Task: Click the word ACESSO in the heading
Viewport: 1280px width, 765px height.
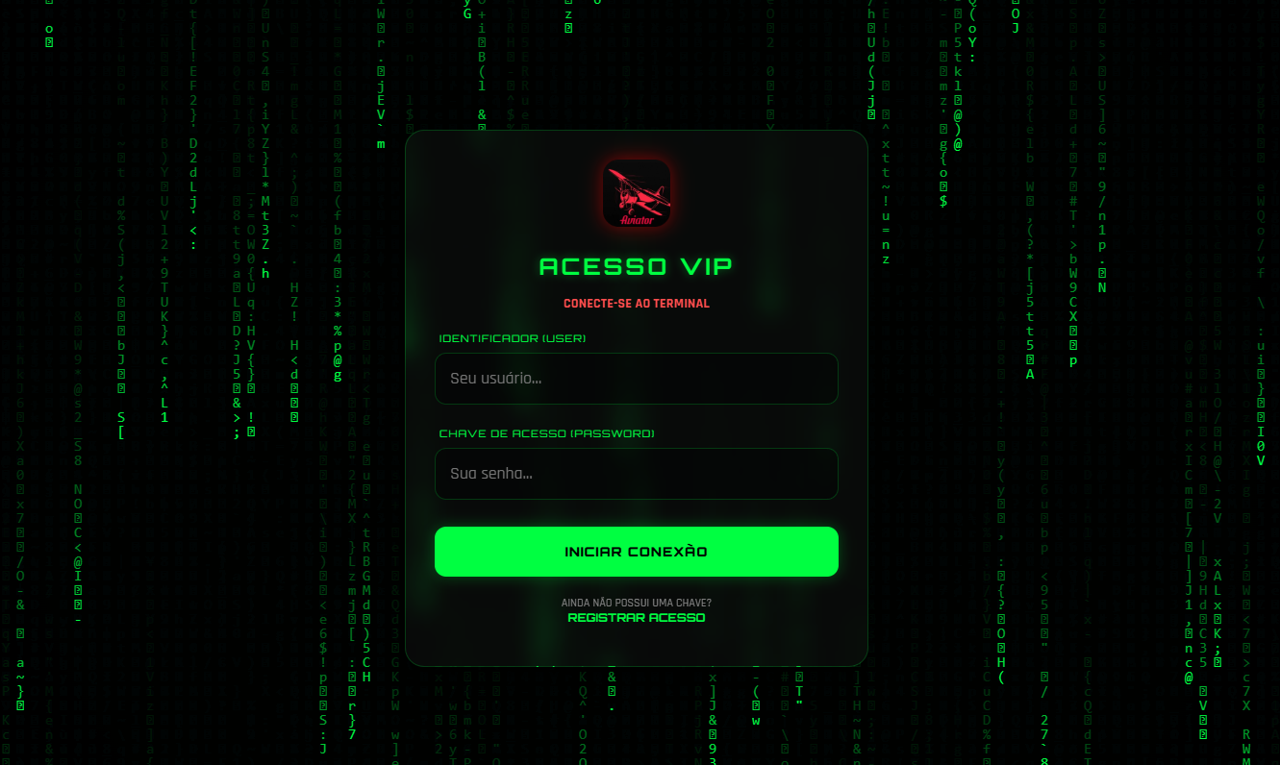Action: (603, 266)
